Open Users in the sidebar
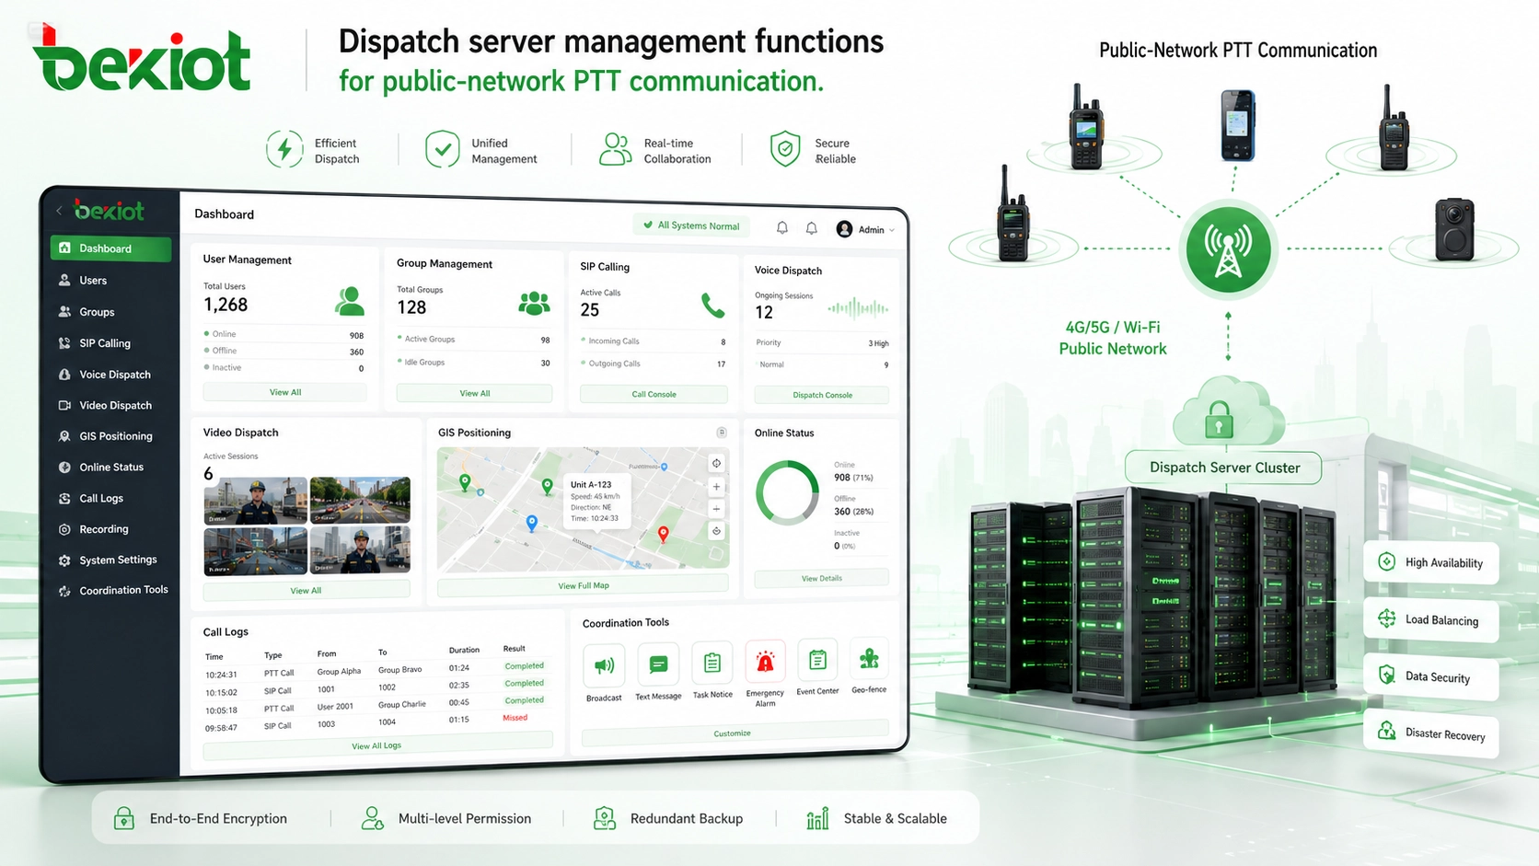This screenshot has width=1539, height=866. pyautogui.click(x=92, y=281)
